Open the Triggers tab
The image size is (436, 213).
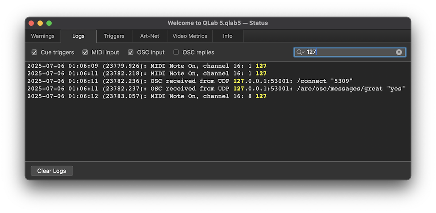coord(114,36)
